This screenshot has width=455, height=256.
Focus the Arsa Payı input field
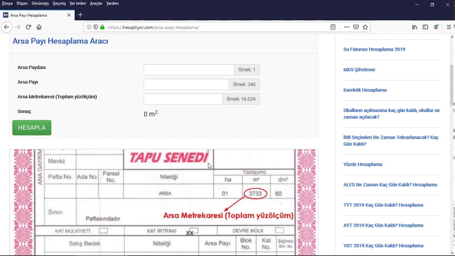(x=186, y=84)
